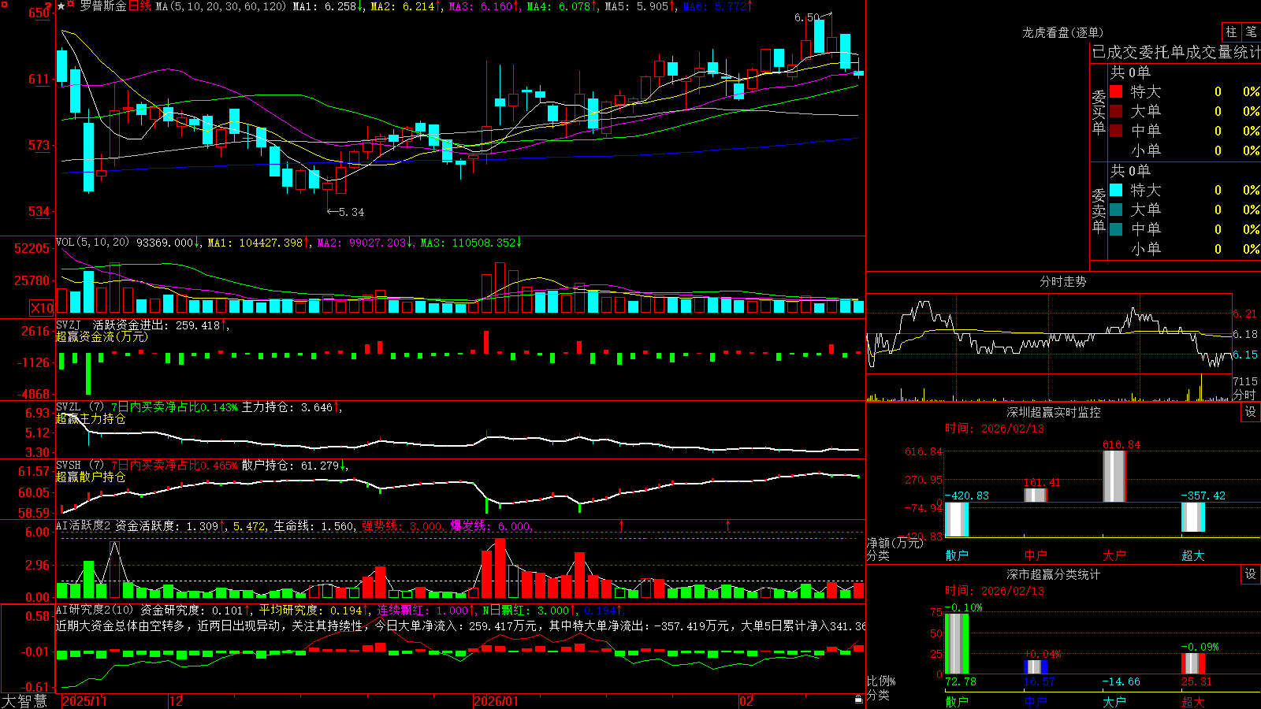Click the 日线 period label
The height and width of the screenshot is (709, 1261).
pyautogui.click(x=139, y=6)
